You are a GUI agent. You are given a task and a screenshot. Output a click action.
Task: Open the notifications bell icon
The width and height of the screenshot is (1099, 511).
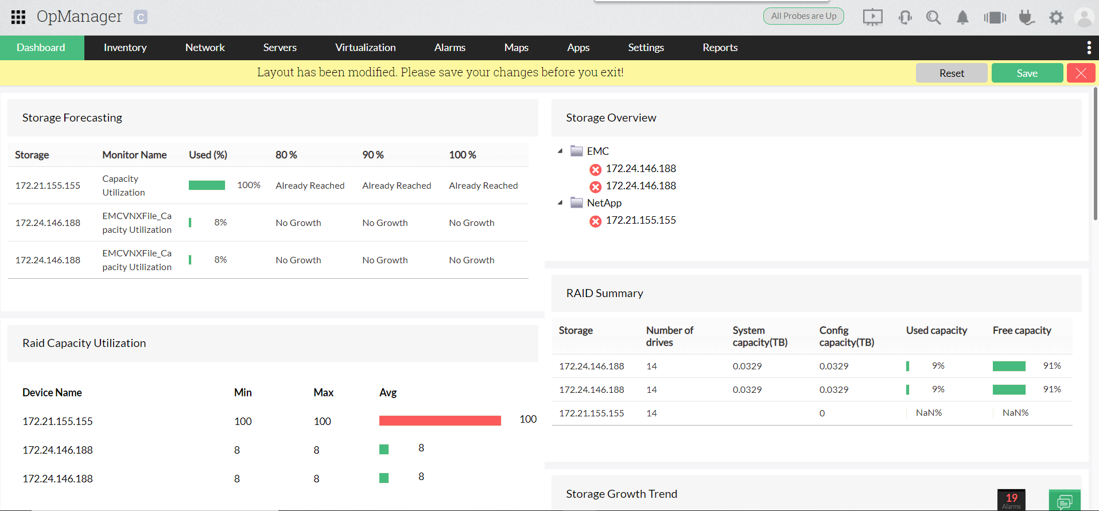[962, 17]
